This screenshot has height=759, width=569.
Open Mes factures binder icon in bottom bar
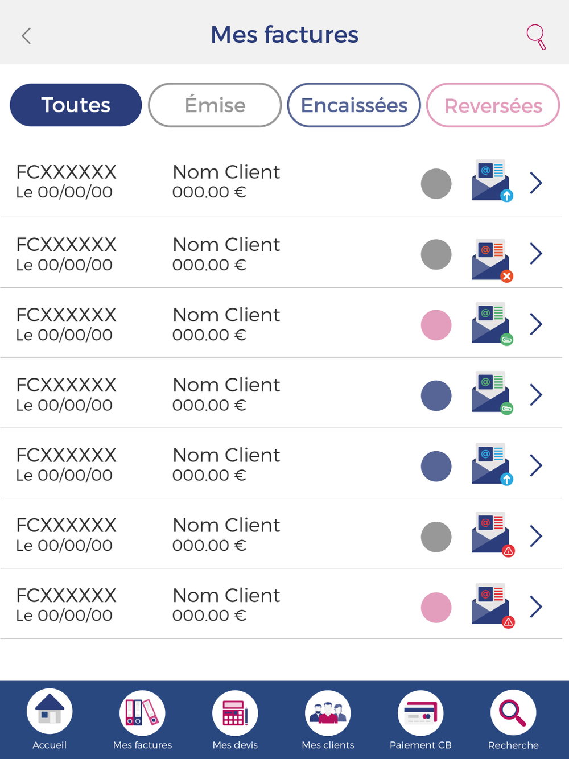coord(142,712)
